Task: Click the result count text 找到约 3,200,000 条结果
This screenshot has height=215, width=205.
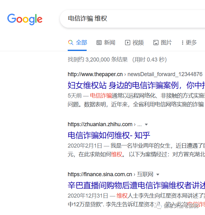Action: [x=98, y=60]
